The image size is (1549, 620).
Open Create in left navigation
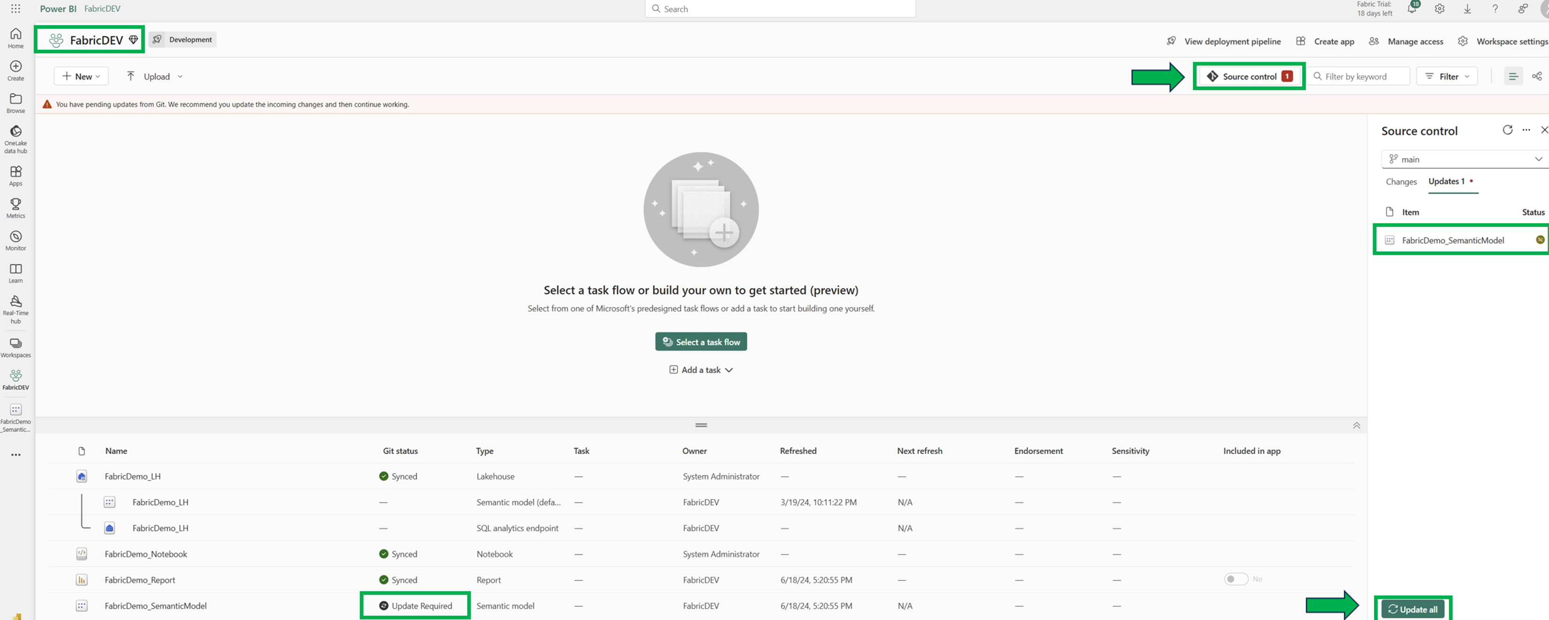click(15, 70)
